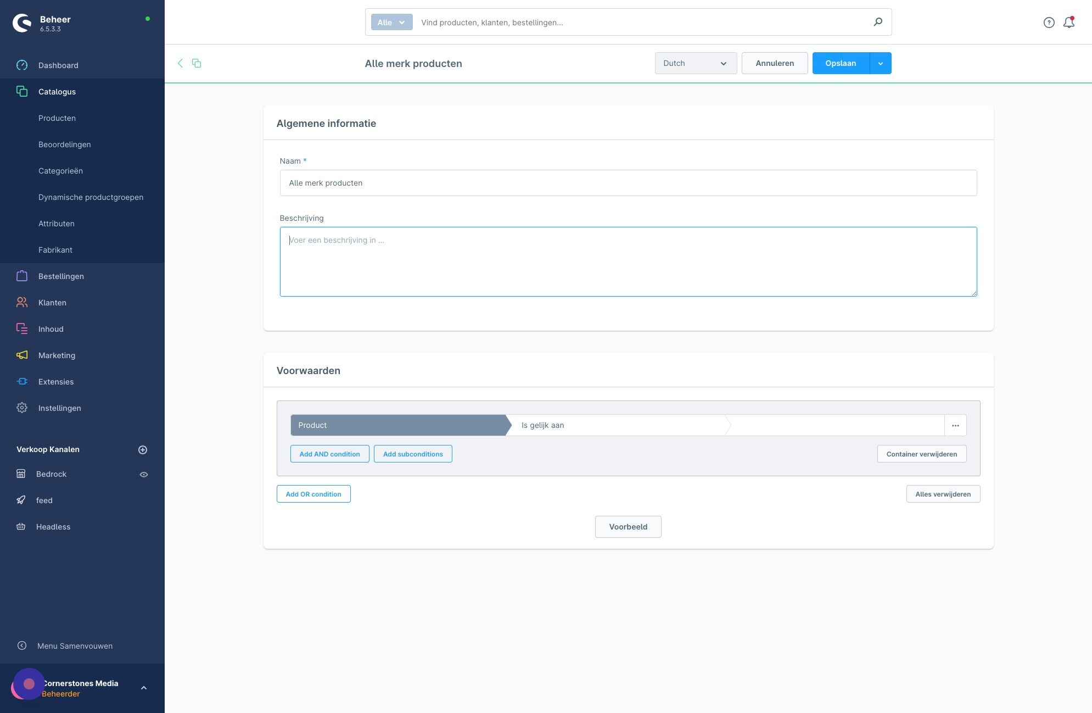The height and width of the screenshot is (713, 1092).
Task: Open the Dutch language selector
Action: pyautogui.click(x=696, y=63)
